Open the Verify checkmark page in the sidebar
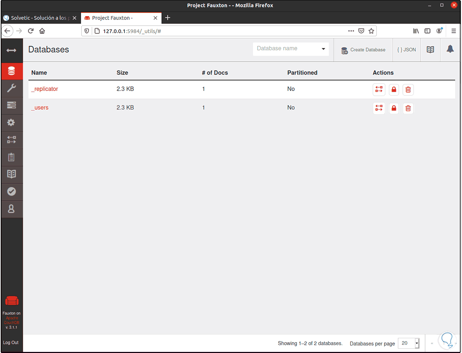 coord(11,192)
